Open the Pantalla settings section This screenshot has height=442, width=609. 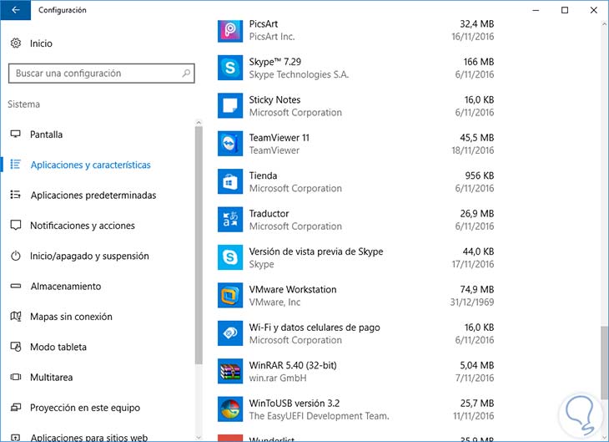pos(46,135)
